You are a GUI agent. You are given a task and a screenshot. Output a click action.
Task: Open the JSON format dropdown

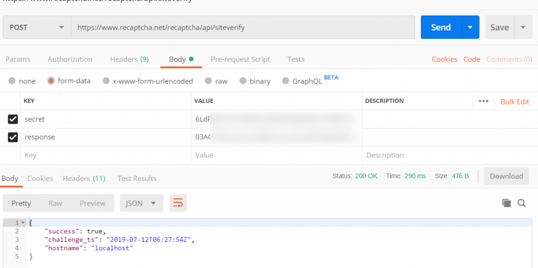pos(141,203)
